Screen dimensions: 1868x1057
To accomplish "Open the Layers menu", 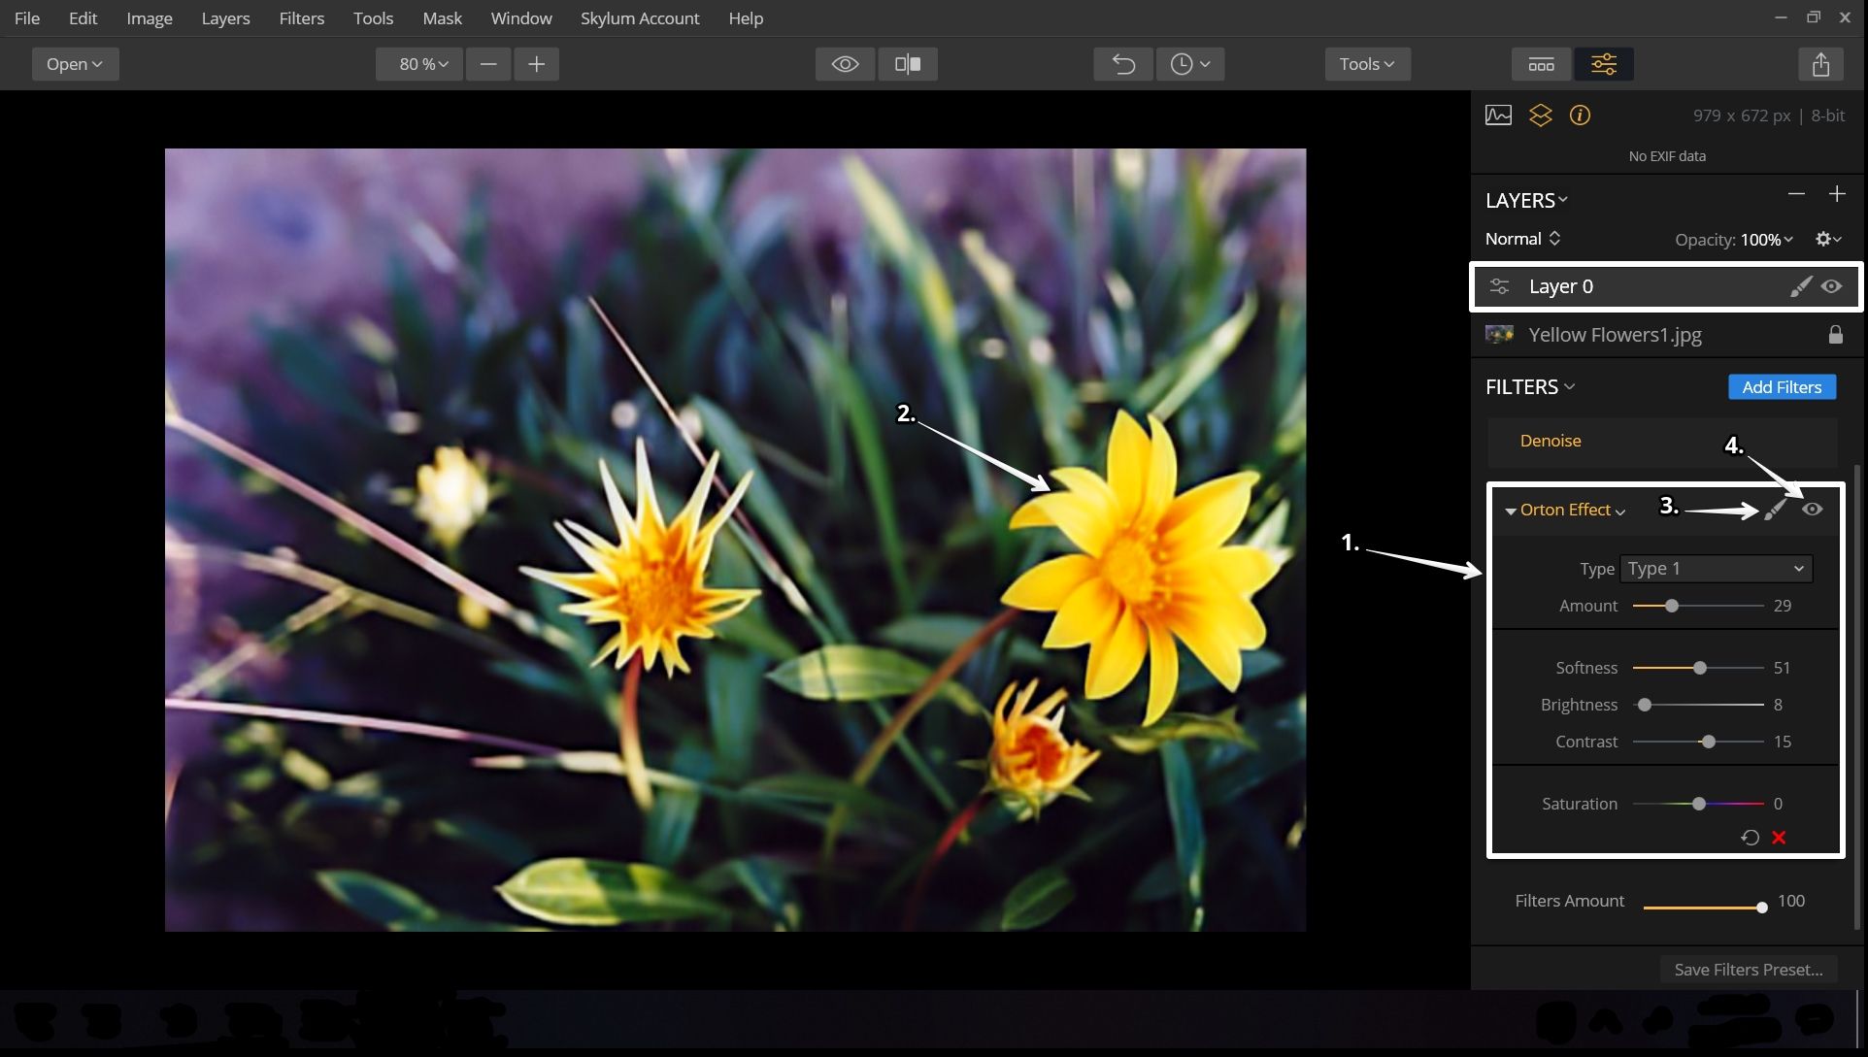I will pos(225,18).
